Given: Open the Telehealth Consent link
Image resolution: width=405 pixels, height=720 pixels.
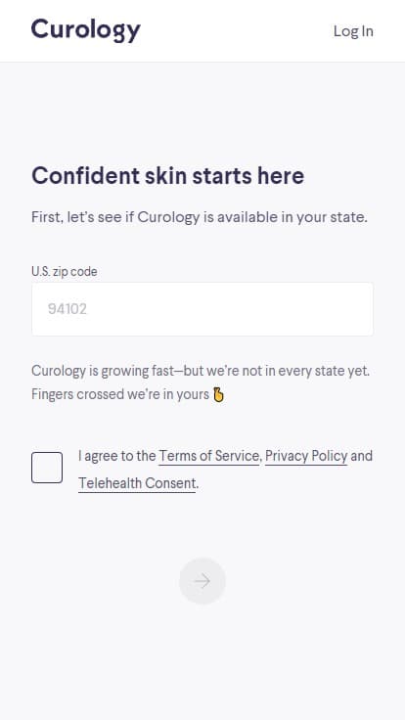Looking at the screenshot, I should (137, 483).
